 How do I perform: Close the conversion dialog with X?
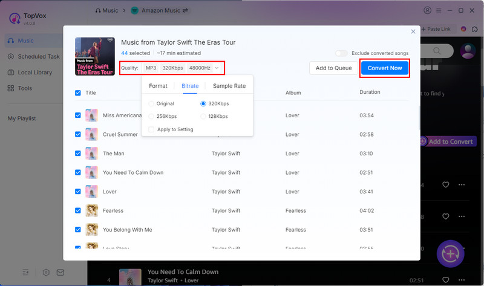tap(413, 31)
